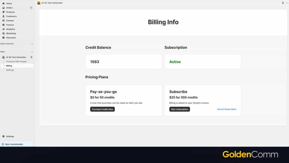This screenshot has width=289, height=163.
Task: Expand the Apps section chevron
Action: point(32,52)
